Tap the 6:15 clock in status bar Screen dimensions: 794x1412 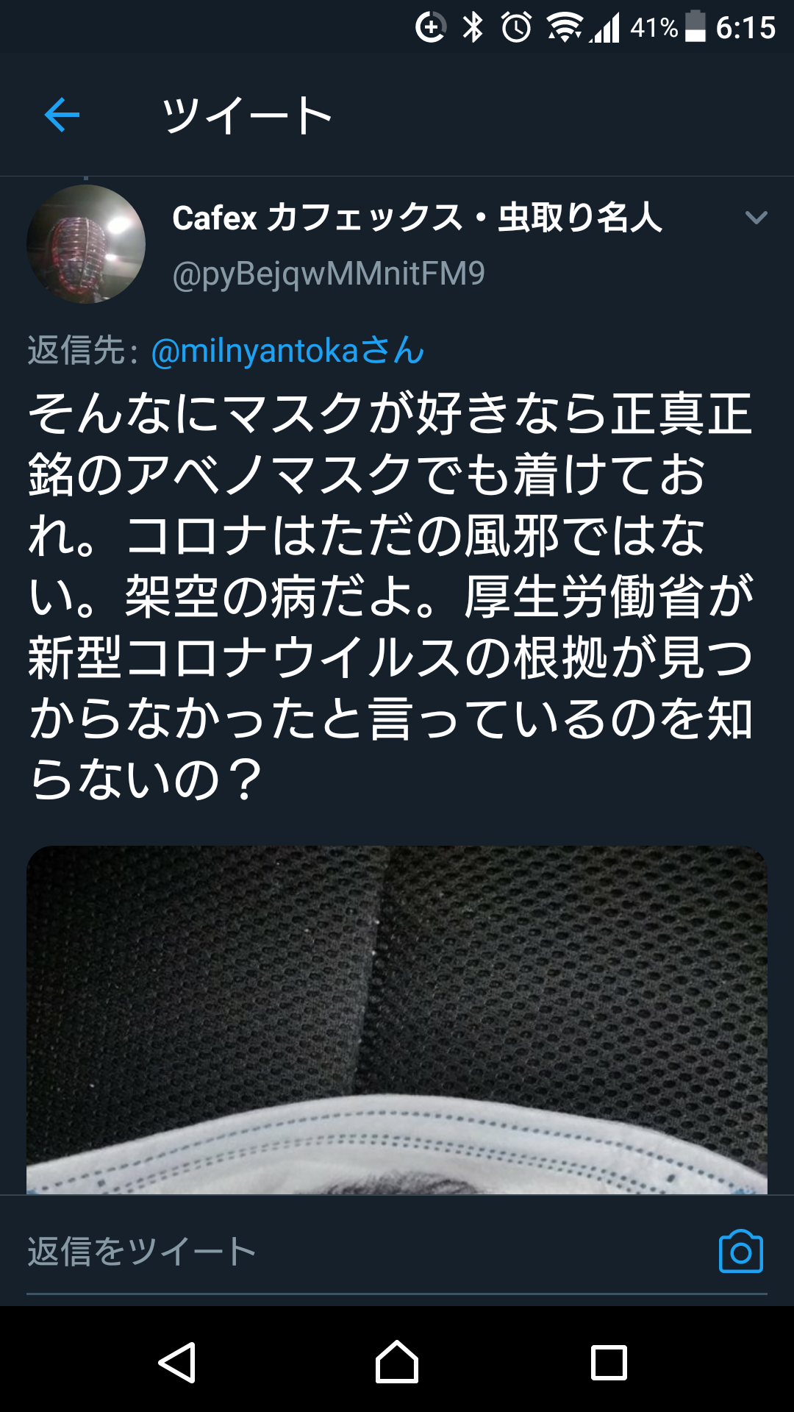(745, 28)
